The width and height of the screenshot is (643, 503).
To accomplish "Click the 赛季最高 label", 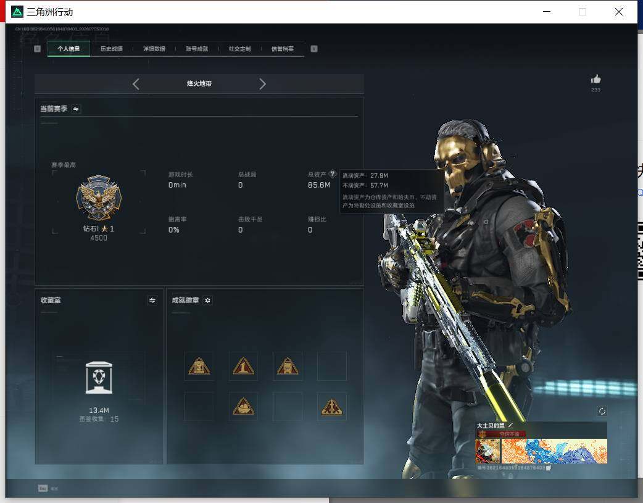I will (63, 165).
